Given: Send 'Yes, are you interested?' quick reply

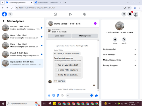Looking at the screenshot, I should (68, 65).
